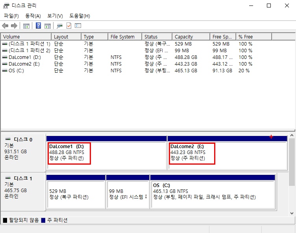The image size is (296, 233).
Task: Select drive icon of OS (C:) row
Action: tap(5, 70)
